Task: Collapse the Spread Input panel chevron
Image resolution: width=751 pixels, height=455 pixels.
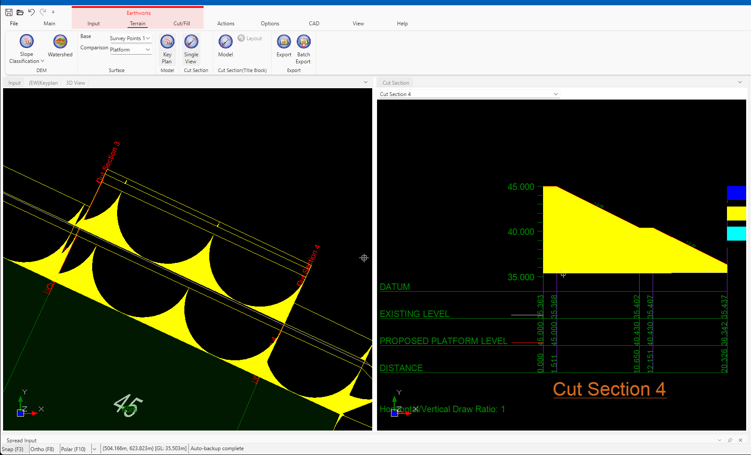Action: (x=720, y=440)
